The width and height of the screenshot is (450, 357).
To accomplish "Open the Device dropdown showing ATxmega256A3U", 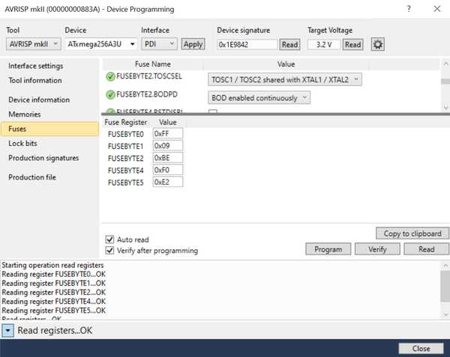I will click(101, 44).
